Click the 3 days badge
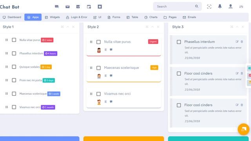 click(49, 80)
